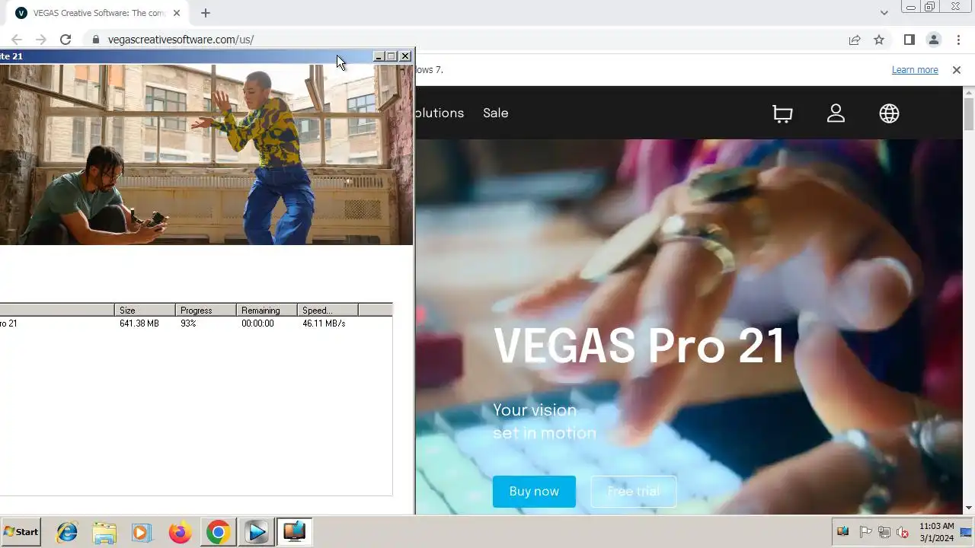Toggle Chrome side panel icon
975x548 pixels.
[x=909, y=40]
